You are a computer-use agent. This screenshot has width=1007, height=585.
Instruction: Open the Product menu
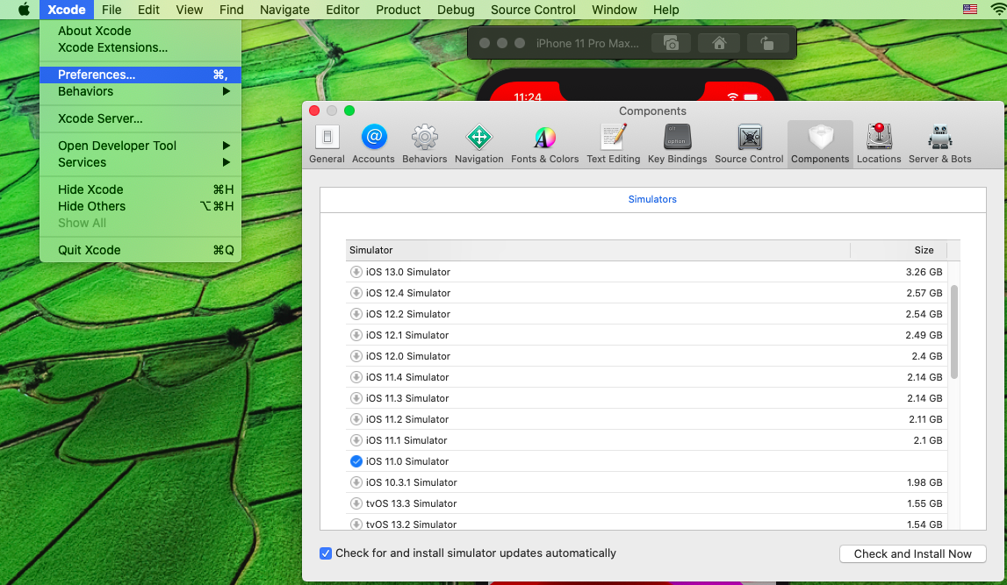pos(399,10)
